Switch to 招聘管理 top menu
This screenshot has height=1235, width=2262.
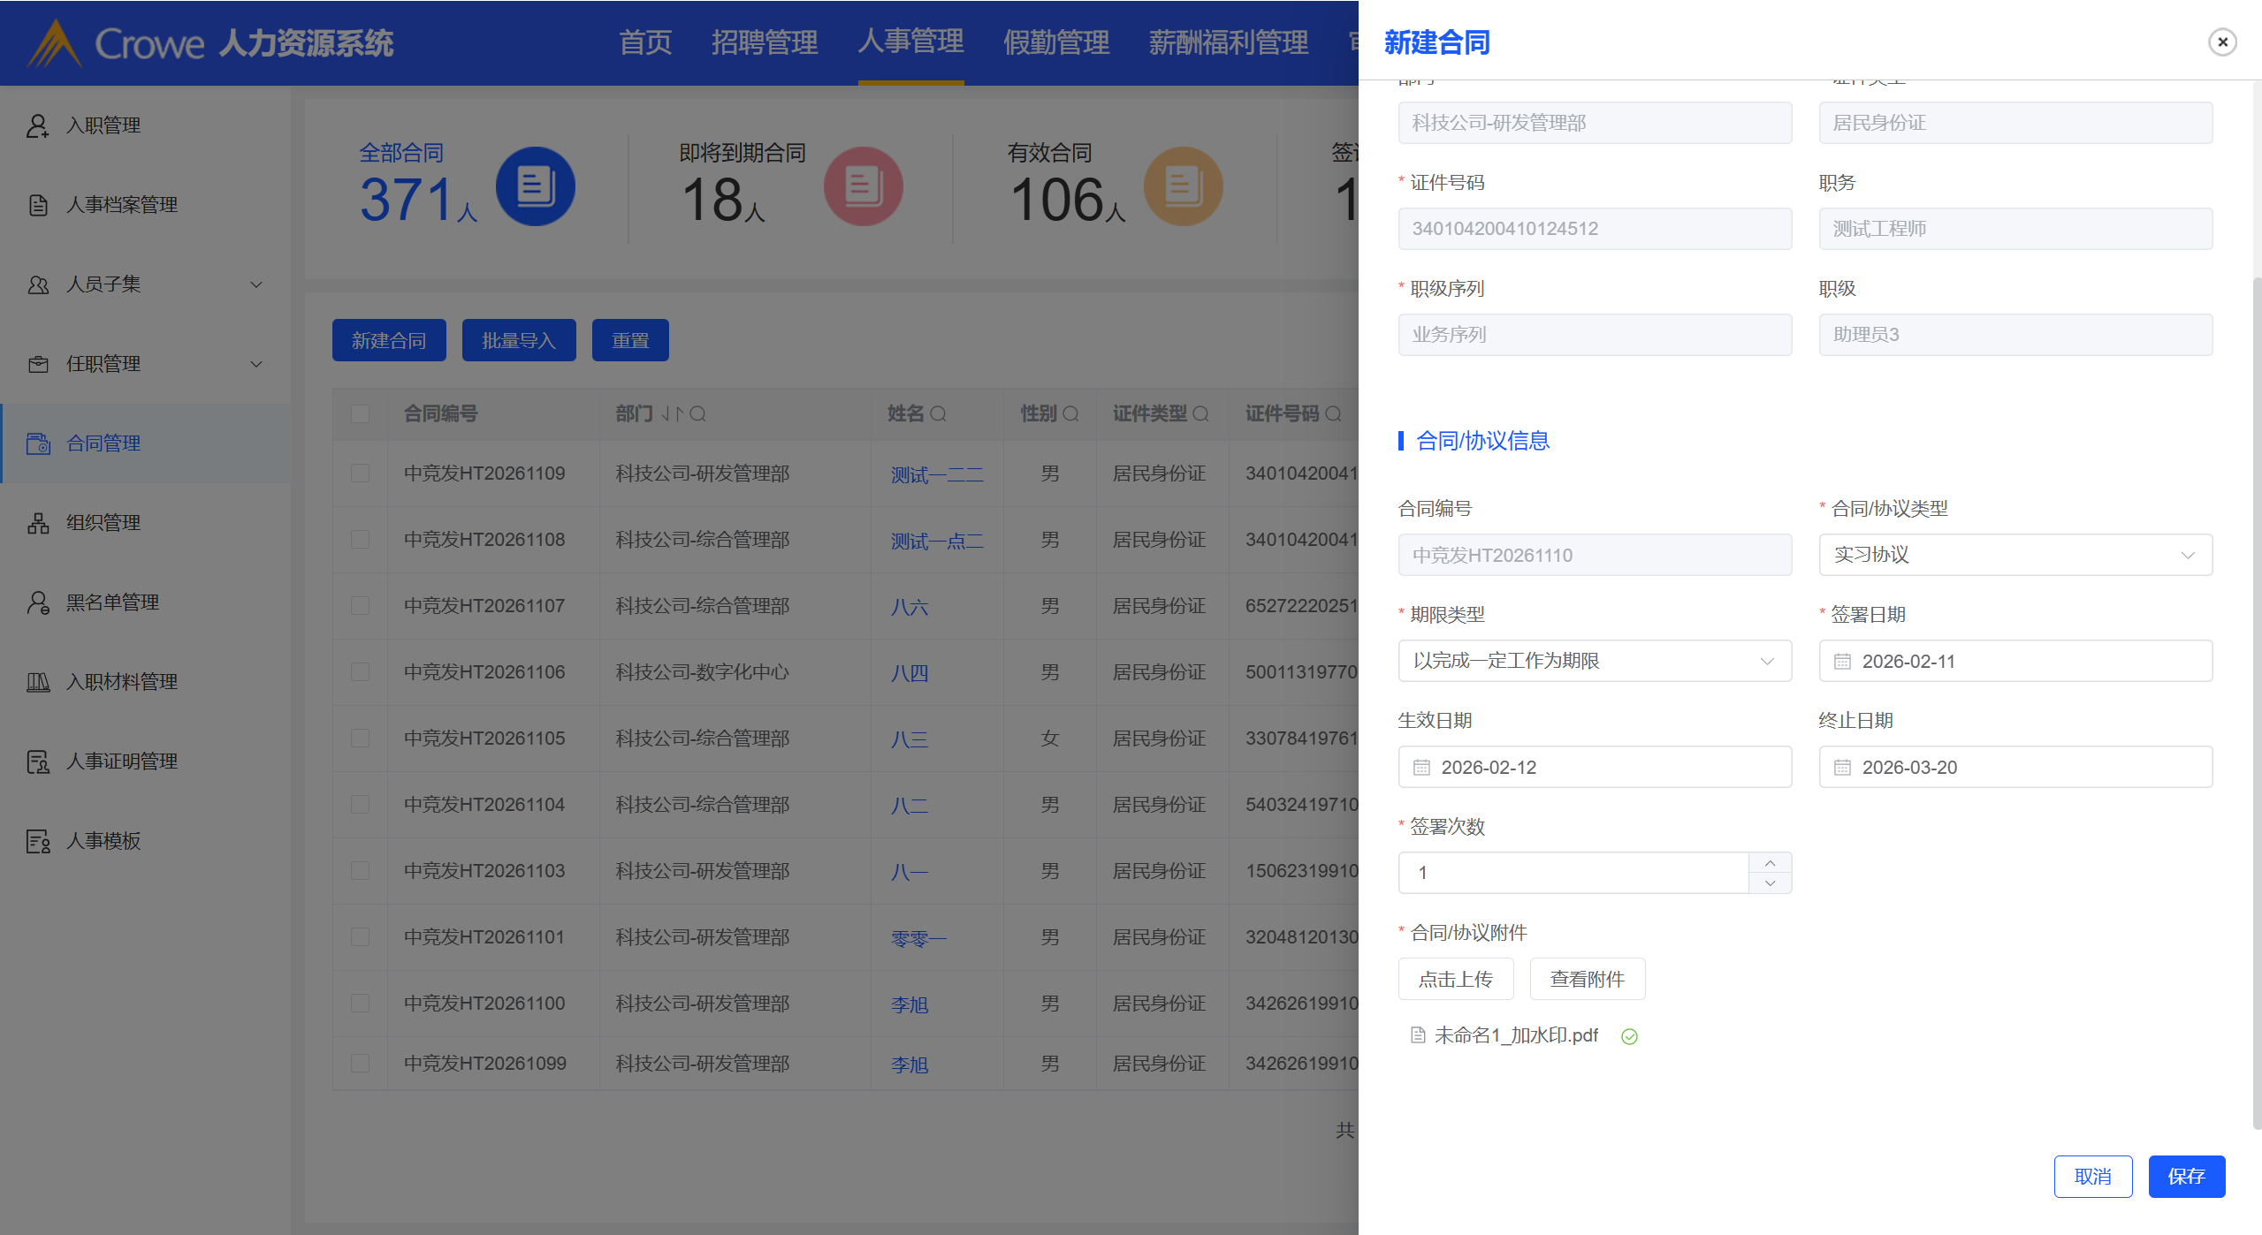pos(765,42)
